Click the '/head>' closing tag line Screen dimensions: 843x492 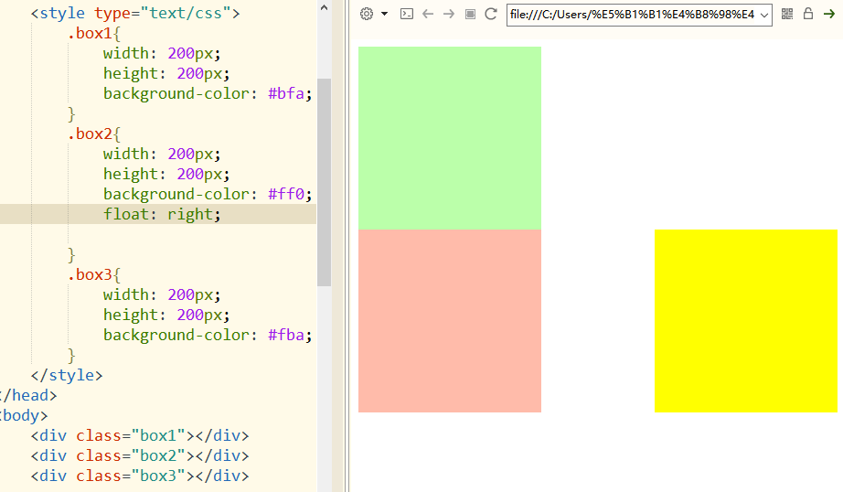pos(28,395)
